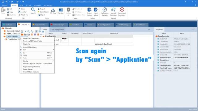Click the collapse-all chevrons in mini toolbar

pos(43,31)
